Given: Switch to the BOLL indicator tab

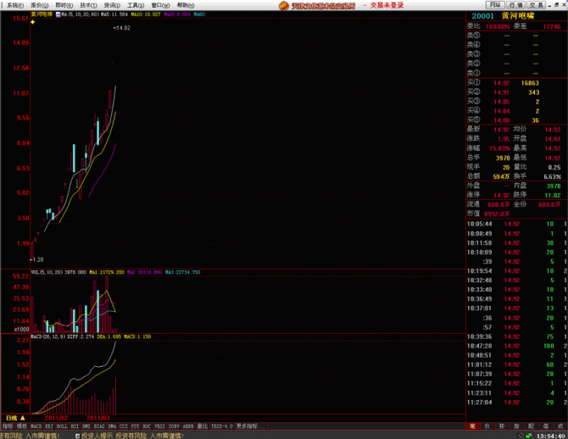Looking at the screenshot, I should click(64, 425).
